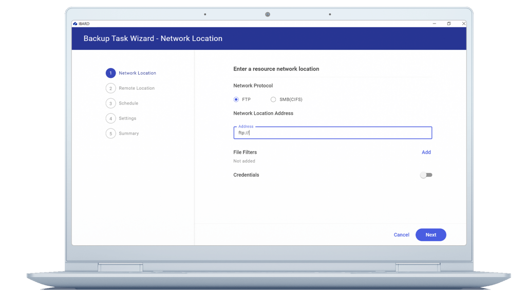Click the IBARD logo icon in title bar
Screen dimensions: 526x295
75,24
